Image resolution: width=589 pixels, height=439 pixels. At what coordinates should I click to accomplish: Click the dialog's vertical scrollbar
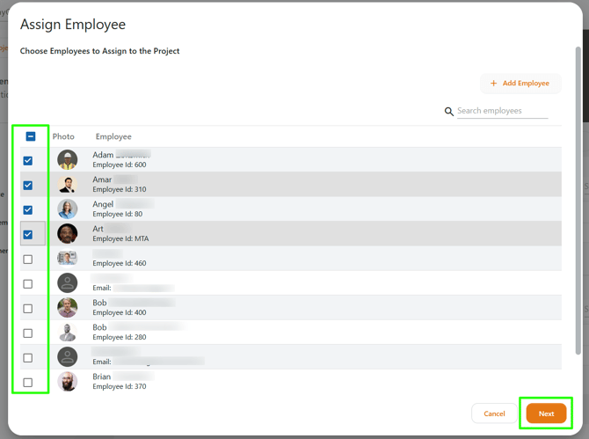pyautogui.click(x=578, y=200)
